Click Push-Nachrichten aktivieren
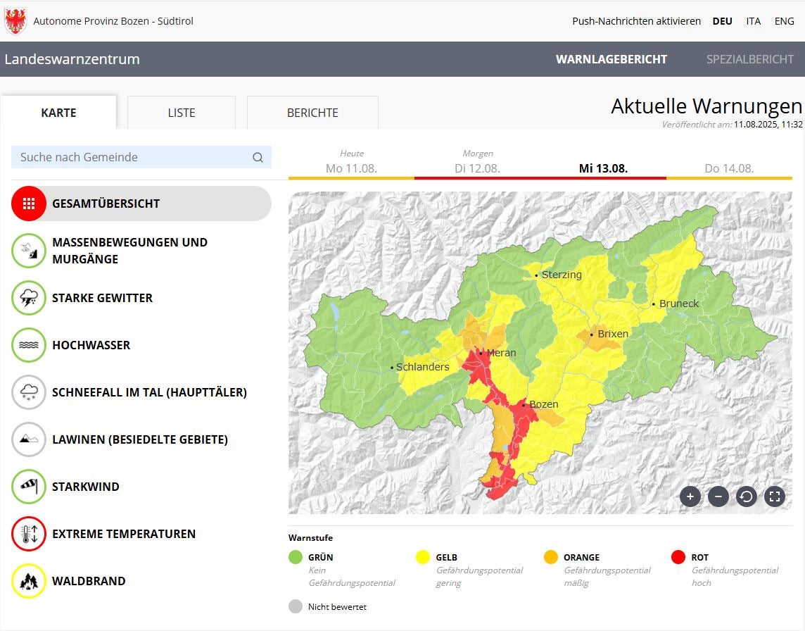The width and height of the screenshot is (805, 631). [635, 20]
